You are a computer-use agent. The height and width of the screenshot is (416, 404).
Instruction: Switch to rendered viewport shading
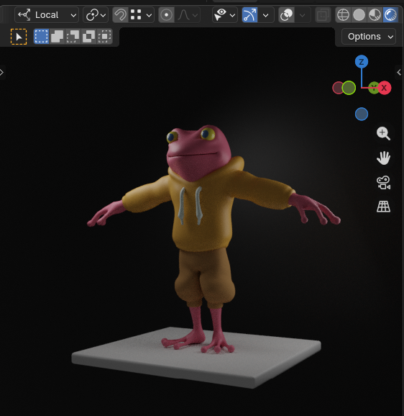tap(390, 15)
